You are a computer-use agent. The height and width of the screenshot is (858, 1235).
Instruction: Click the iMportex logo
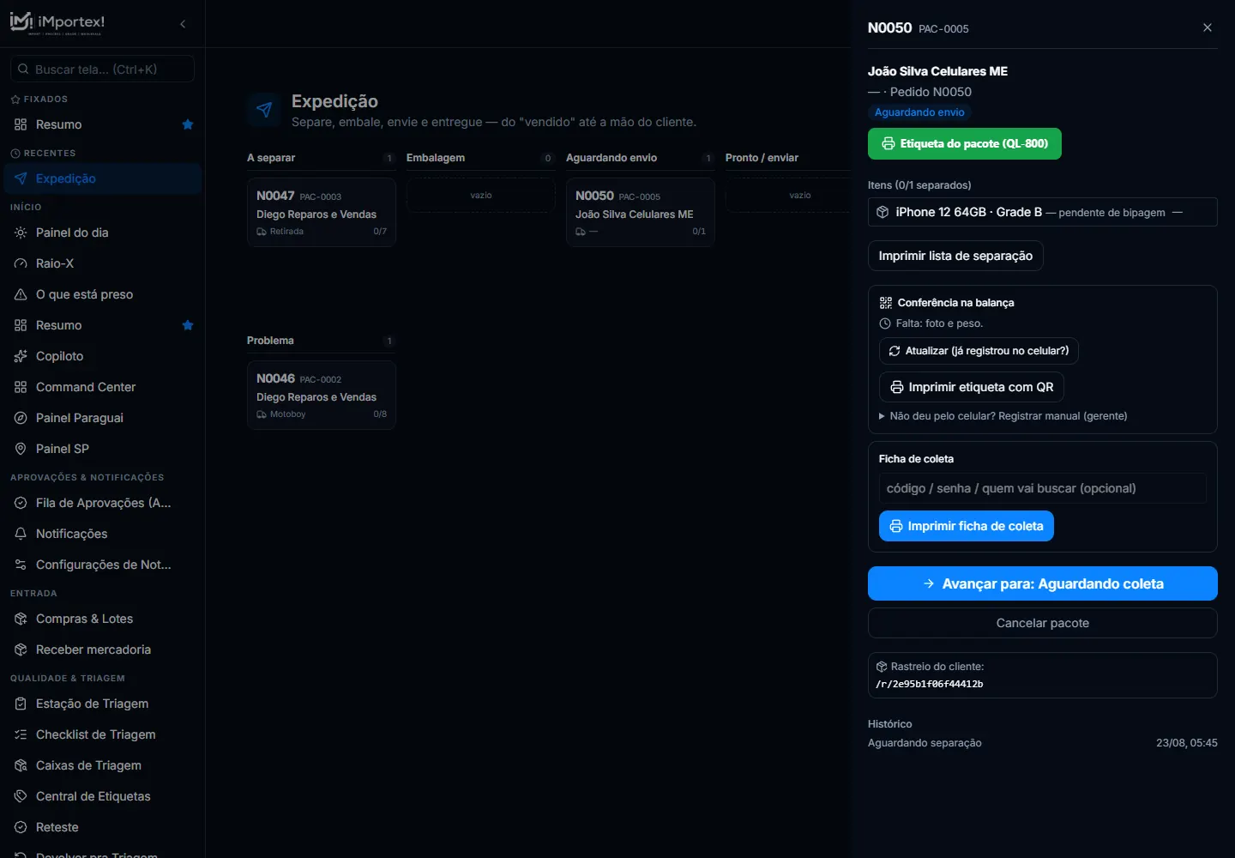coord(57,23)
